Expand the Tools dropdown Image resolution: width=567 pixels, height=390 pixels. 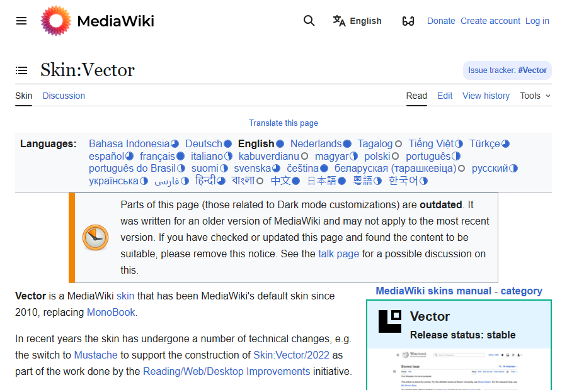[535, 96]
